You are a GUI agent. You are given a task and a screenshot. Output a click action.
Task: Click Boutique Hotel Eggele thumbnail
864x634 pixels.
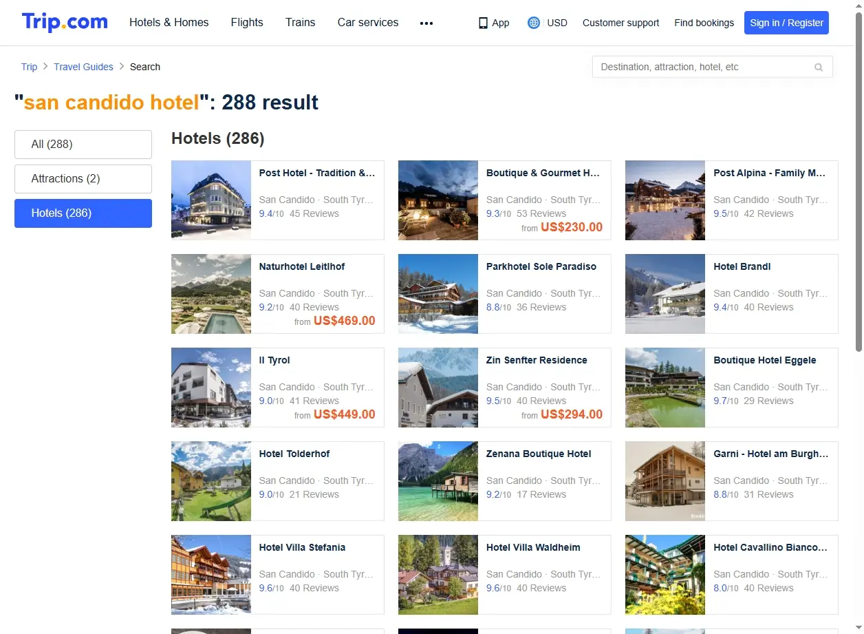point(665,388)
